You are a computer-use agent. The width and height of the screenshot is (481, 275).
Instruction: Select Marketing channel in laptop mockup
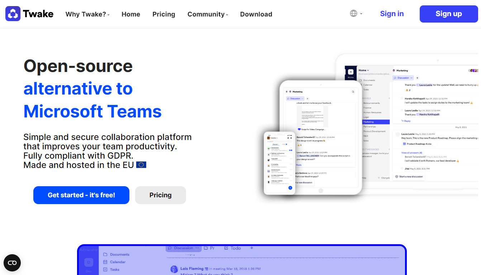(x=376, y=122)
